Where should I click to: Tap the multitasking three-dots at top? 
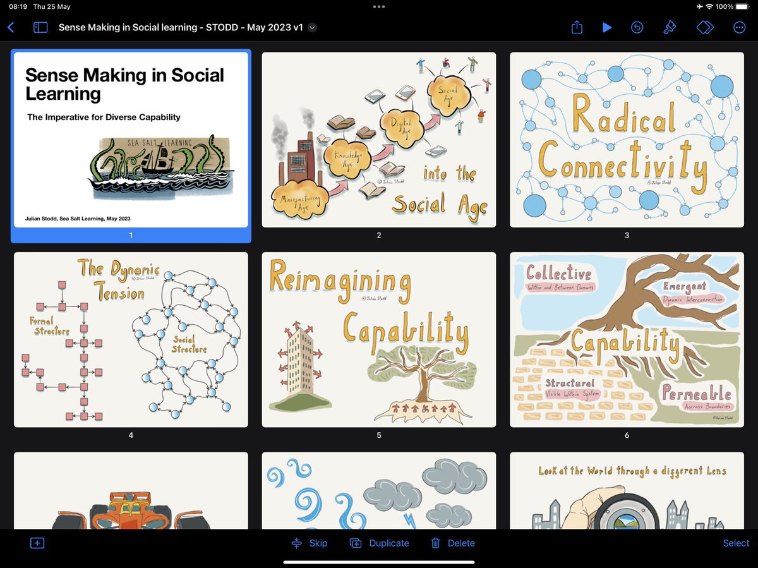pos(378,7)
